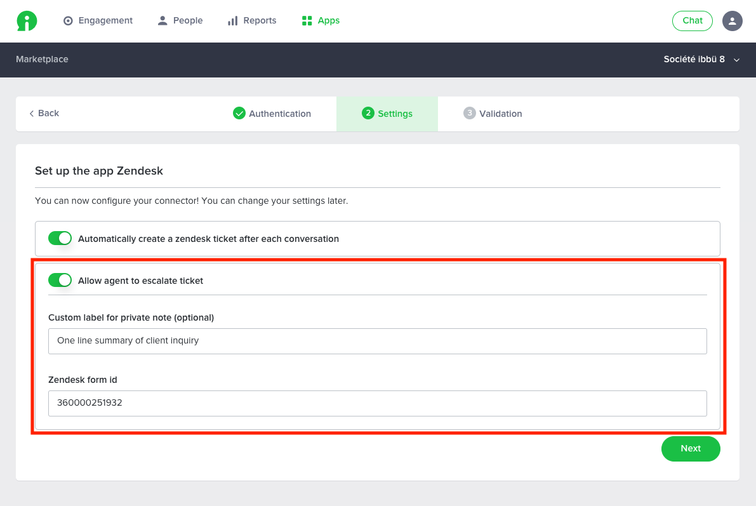
Task: Open the Reports menu
Action: pos(252,21)
